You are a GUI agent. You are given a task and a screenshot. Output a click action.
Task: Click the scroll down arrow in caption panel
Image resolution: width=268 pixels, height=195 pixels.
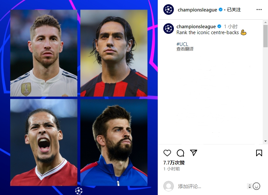[x=265, y=141]
